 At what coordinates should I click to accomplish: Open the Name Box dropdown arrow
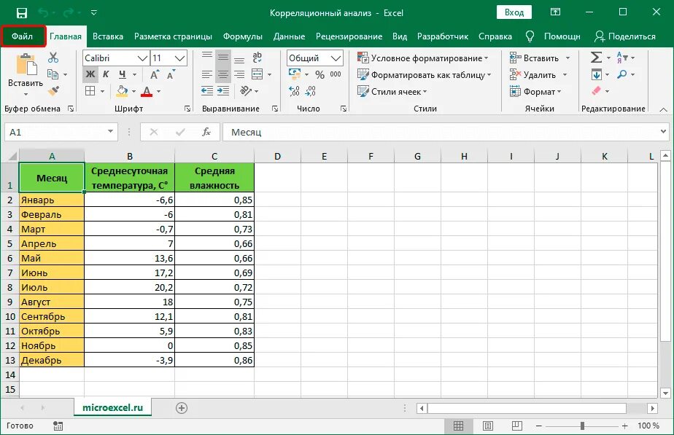(110, 132)
